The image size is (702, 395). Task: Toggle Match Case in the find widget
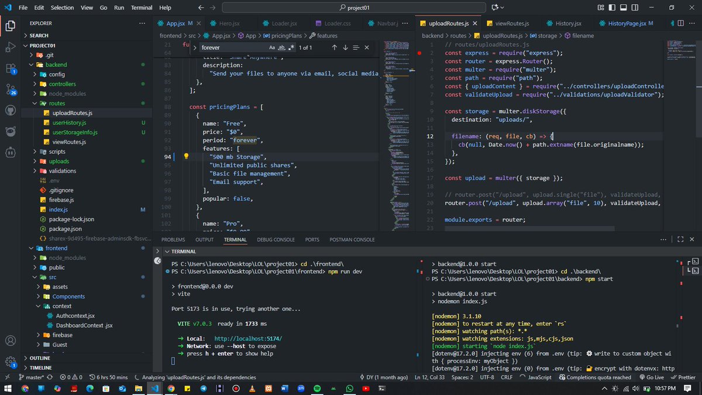tap(272, 47)
